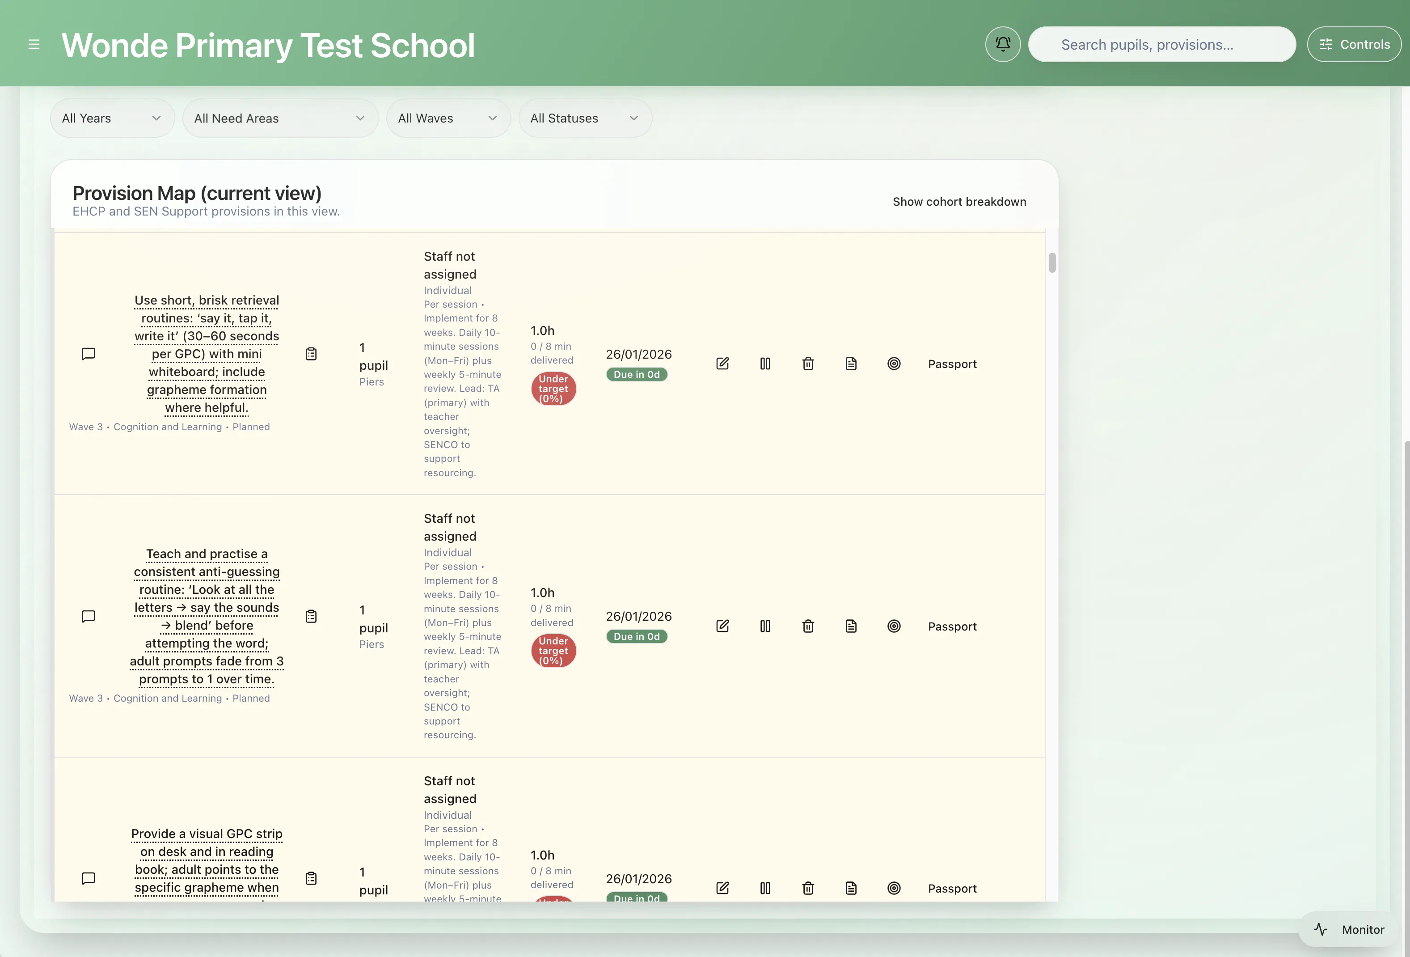Open Passport link in first provision row

click(x=952, y=364)
